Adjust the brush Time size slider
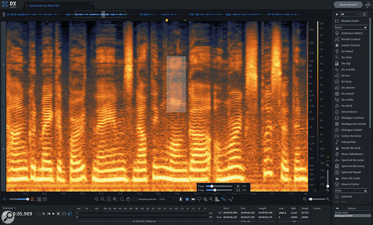This screenshot has width=373, height=225. tap(219, 186)
